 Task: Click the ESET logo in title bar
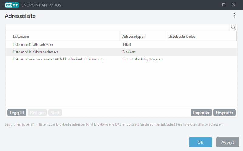click(12, 5)
